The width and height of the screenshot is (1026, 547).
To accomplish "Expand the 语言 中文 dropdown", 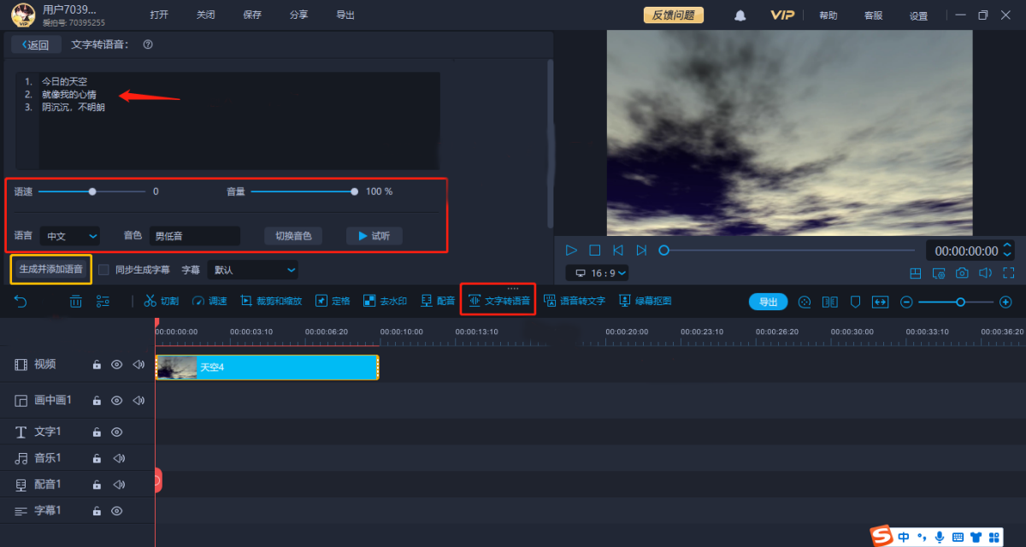I will (70, 236).
